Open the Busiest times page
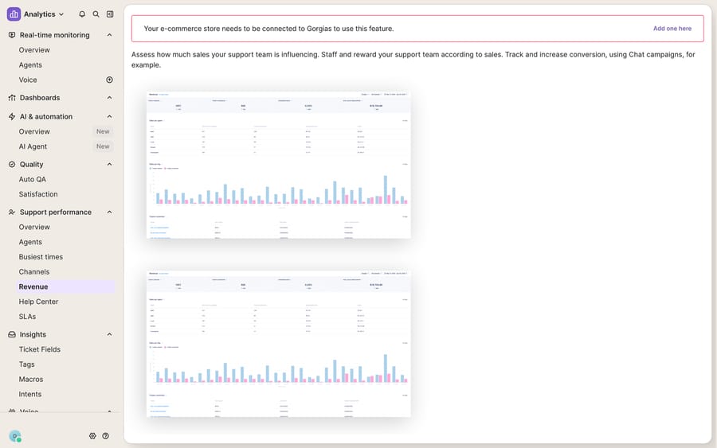 (x=41, y=257)
